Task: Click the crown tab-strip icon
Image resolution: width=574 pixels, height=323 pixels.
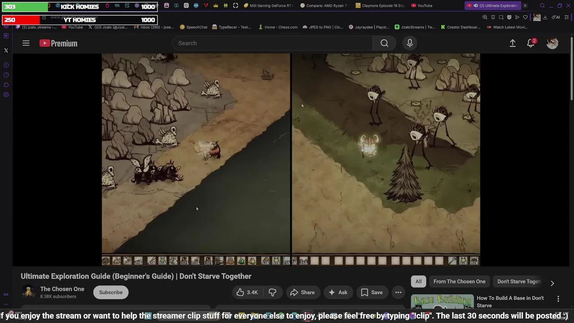Action: click(216, 6)
